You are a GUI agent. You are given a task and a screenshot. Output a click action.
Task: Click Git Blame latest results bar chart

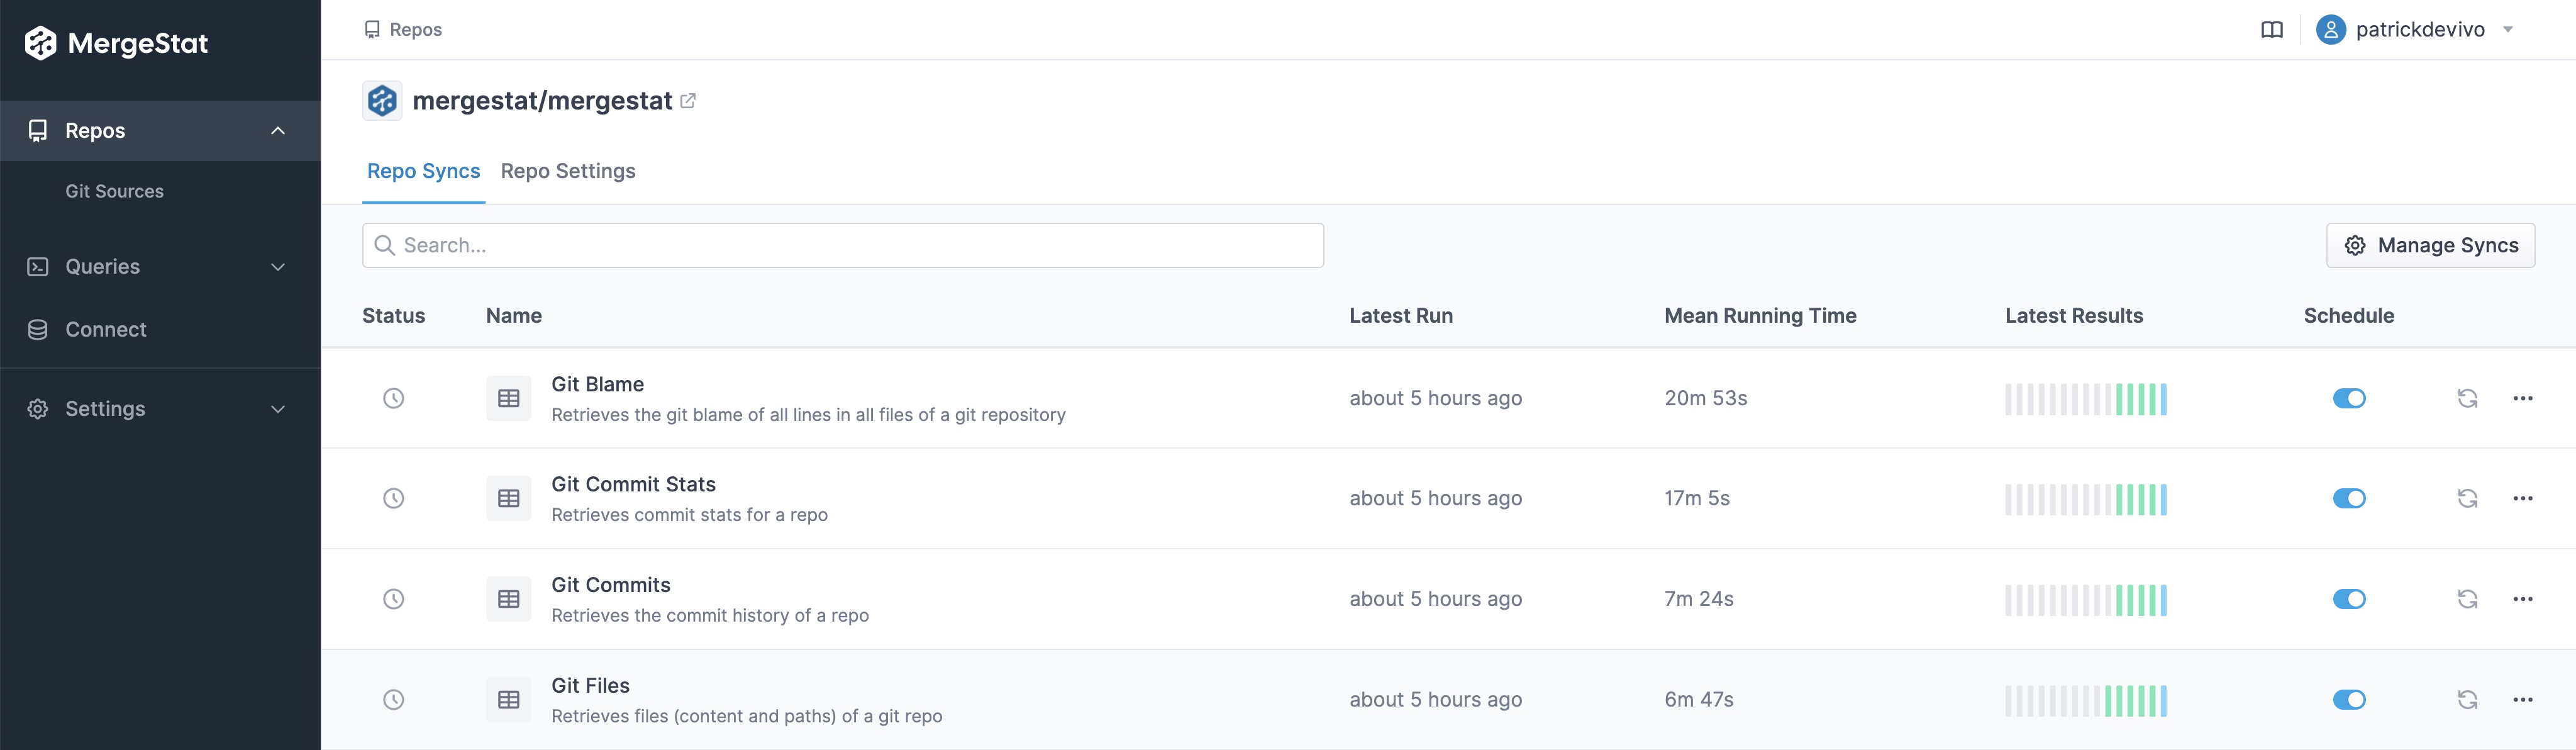tap(2085, 399)
